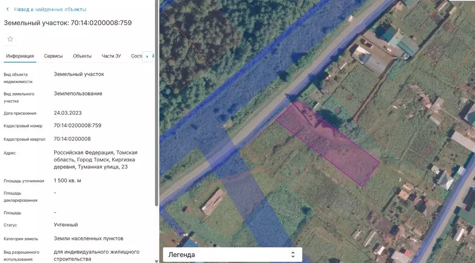The height and width of the screenshot is (263, 475).
Task: Click the back chevron arrow icon
Action: click(7, 9)
